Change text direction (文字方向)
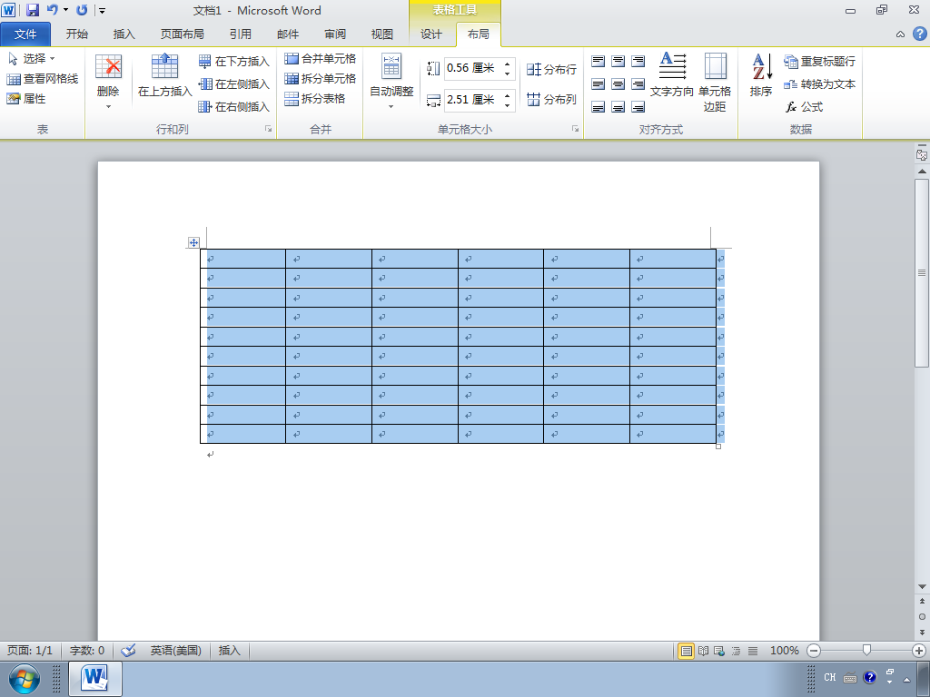The height and width of the screenshot is (697, 930). (x=671, y=75)
